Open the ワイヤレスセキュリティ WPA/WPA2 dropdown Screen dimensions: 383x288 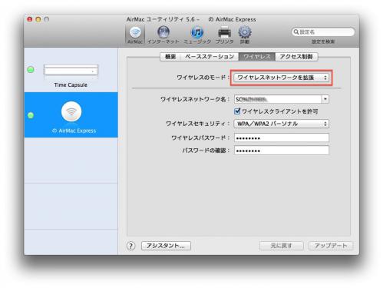tap(281, 124)
